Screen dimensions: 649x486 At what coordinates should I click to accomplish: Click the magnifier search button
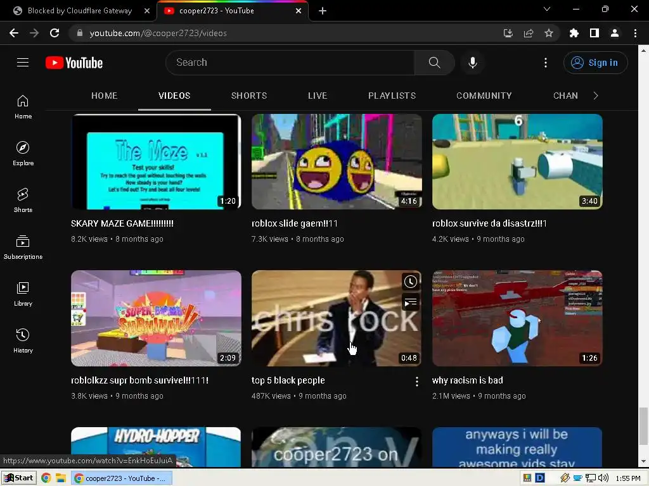pyautogui.click(x=434, y=63)
